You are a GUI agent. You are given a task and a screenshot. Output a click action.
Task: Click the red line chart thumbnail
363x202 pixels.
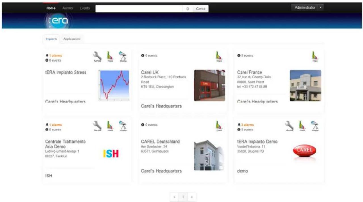point(114,85)
